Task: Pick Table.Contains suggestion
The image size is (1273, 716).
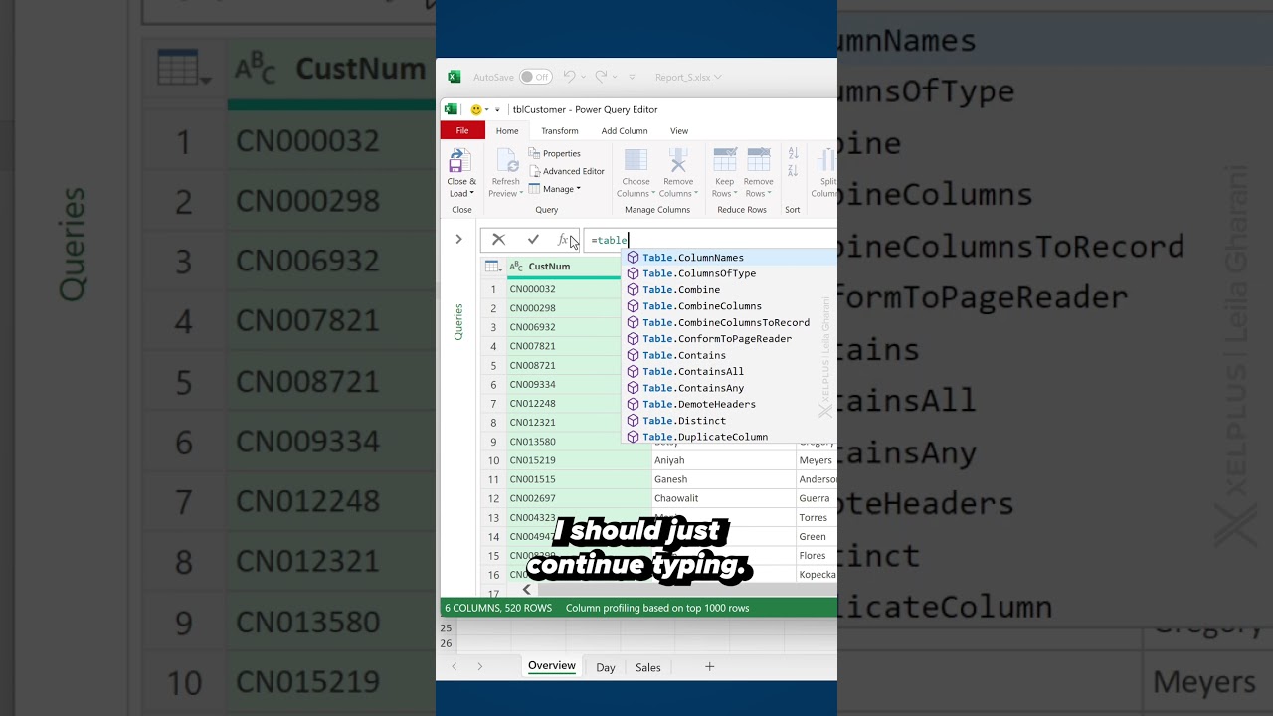Action: pyautogui.click(x=729, y=355)
